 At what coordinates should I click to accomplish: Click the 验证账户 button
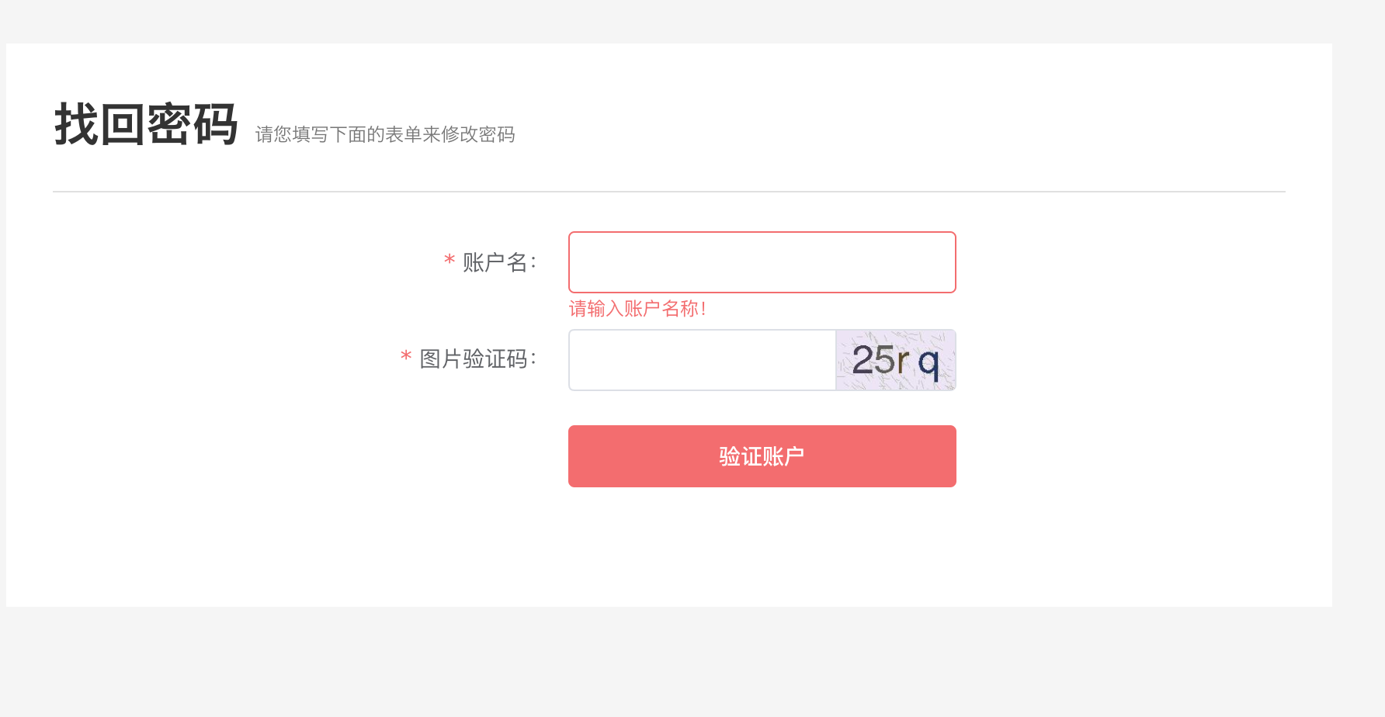click(762, 456)
